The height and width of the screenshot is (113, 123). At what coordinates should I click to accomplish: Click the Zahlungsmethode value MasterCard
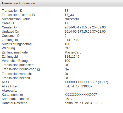(73, 52)
